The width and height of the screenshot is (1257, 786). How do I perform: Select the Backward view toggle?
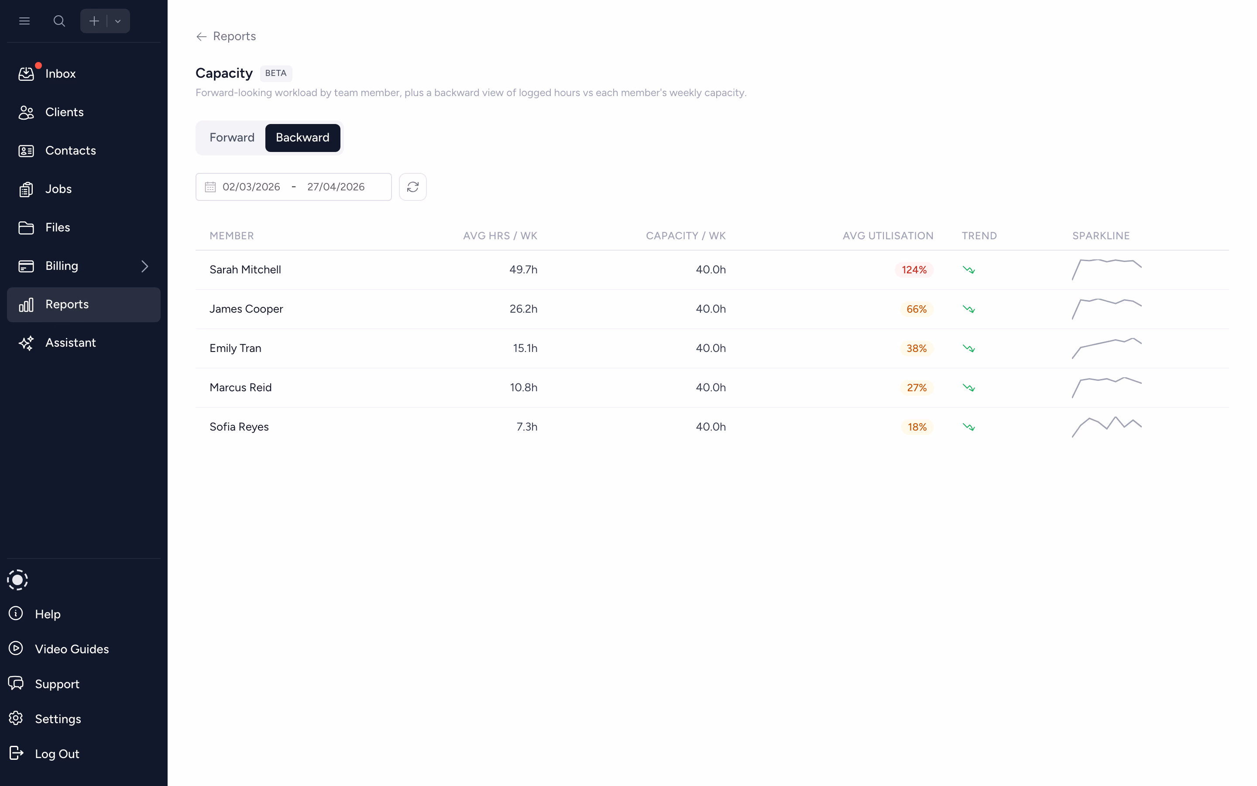(302, 138)
